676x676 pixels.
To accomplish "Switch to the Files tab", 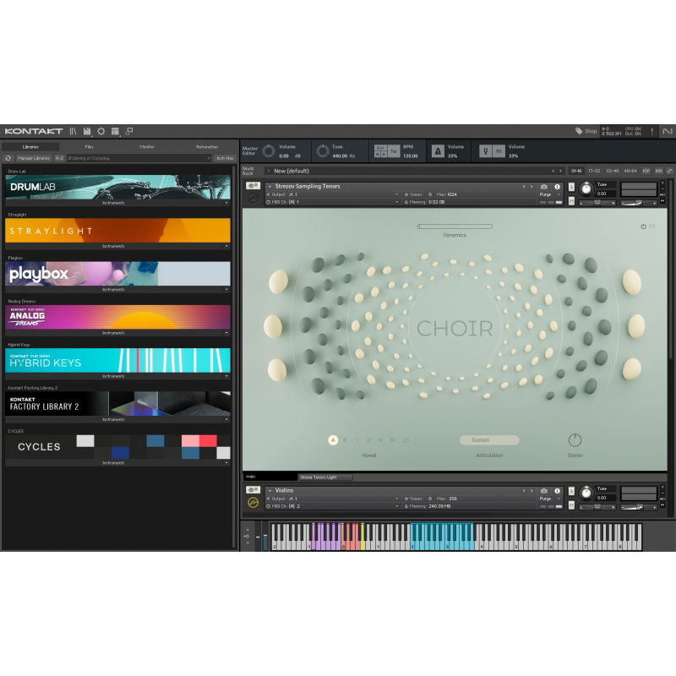I will [90, 147].
